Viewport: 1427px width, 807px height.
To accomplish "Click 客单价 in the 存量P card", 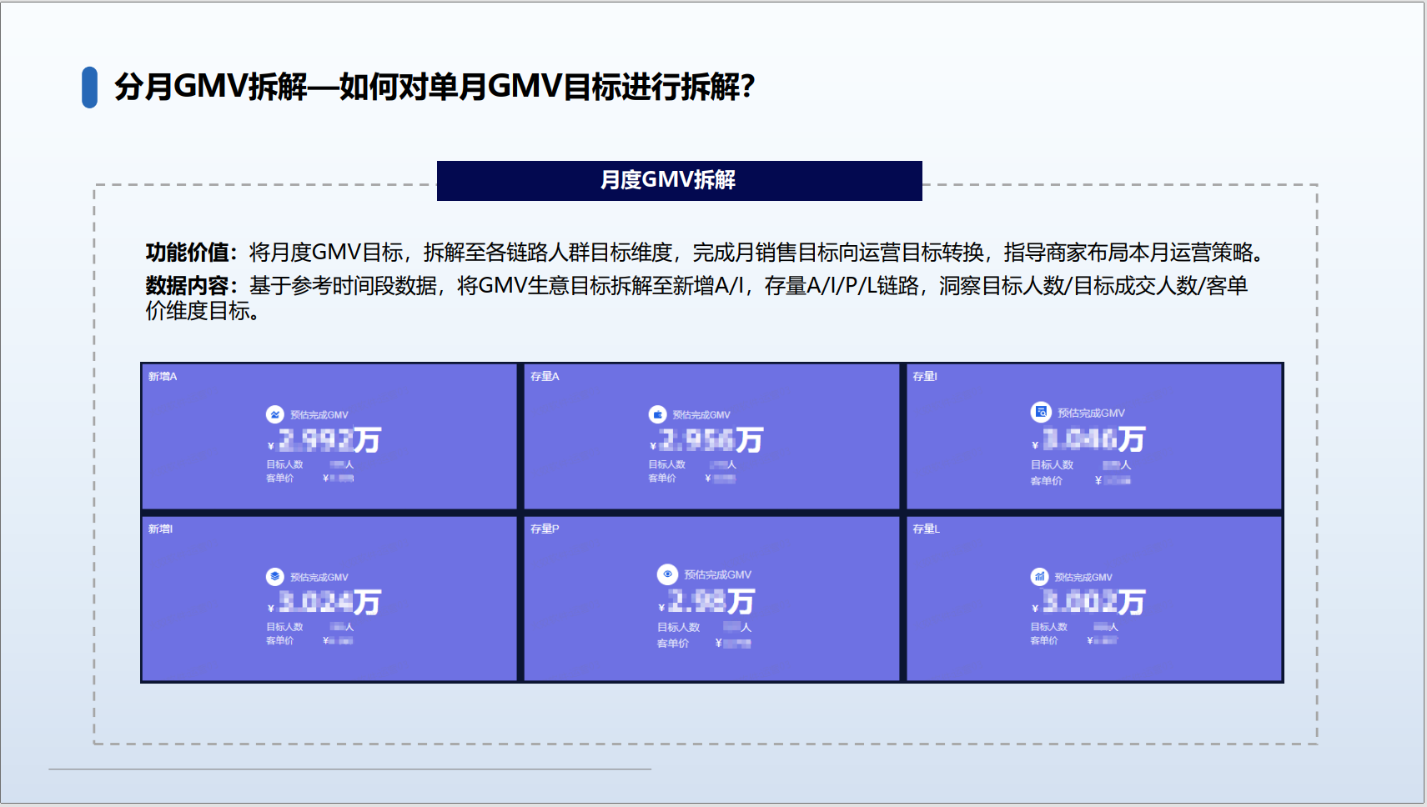I will [673, 644].
